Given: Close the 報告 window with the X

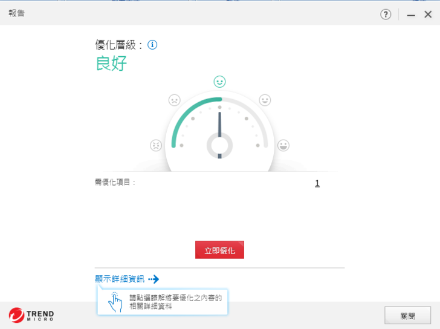Looking at the screenshot, I should [x=428, y=15].
